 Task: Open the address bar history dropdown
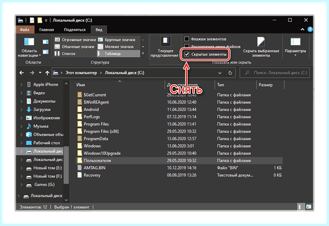(x=220, y=73)
